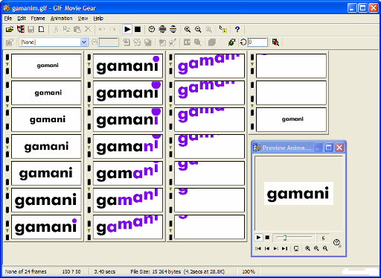The width and height of the screenshot is (381, 278).
Task: Open the Animation menu
Action: [61, 19]
